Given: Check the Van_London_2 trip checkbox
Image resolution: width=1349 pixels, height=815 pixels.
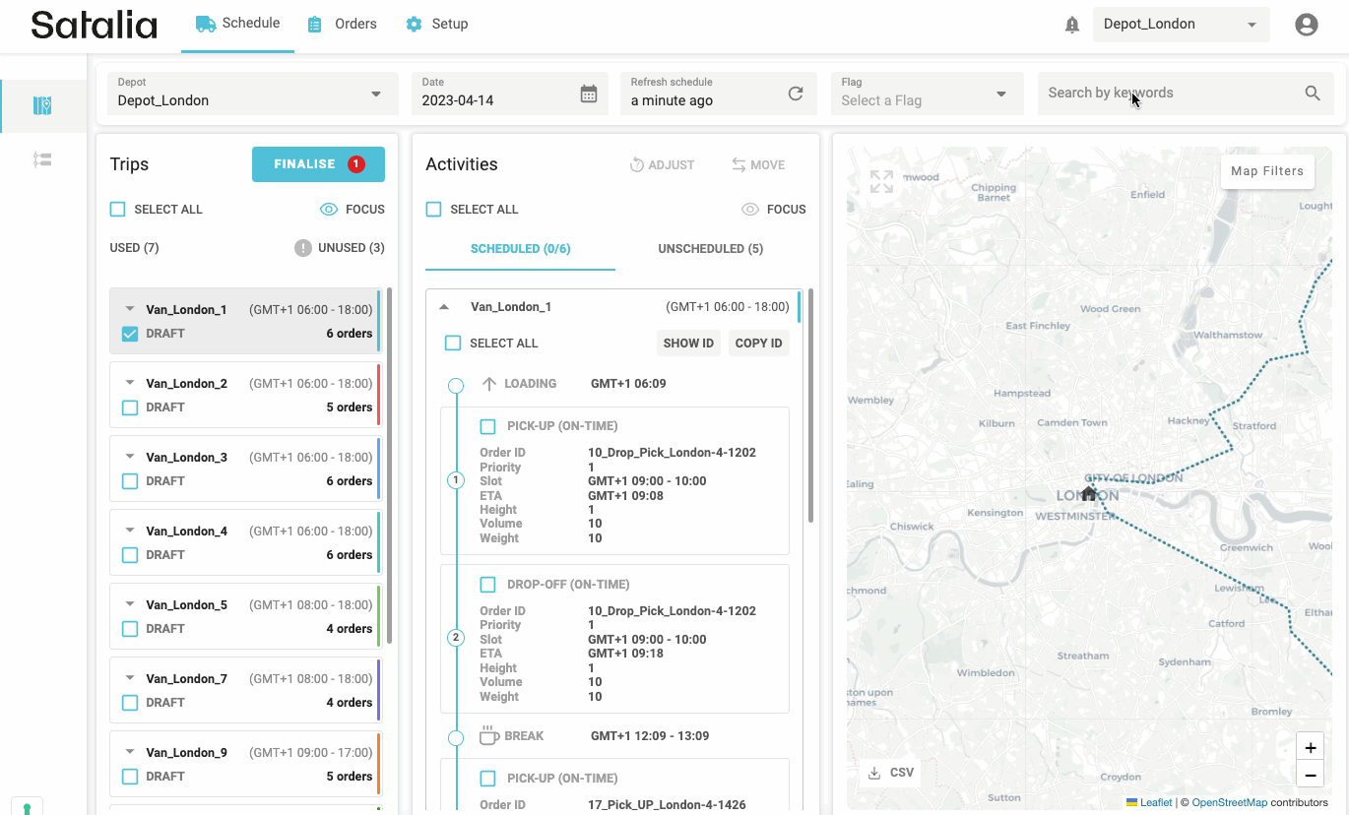Looking at the screenshot, I should click(x=130, y=407).
